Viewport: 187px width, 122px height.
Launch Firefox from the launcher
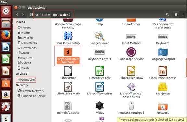(6, 35)
